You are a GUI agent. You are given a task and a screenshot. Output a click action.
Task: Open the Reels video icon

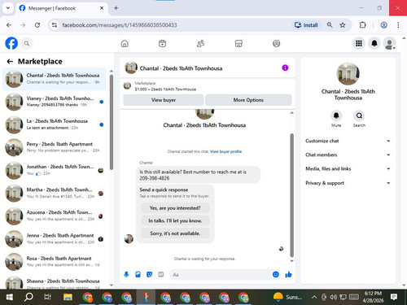162,43
